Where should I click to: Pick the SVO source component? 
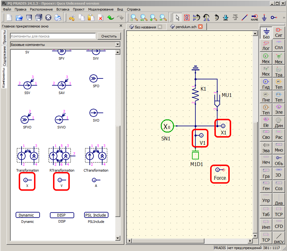96,113
